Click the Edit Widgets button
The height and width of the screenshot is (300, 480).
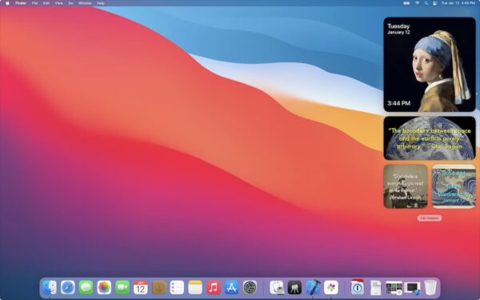(x=430, y=218)
